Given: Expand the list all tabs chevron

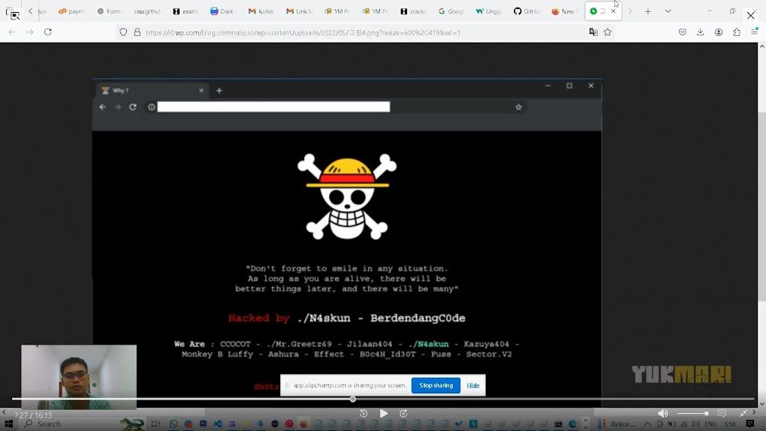Looking at the screenshot, I should (x=668, y=11).
